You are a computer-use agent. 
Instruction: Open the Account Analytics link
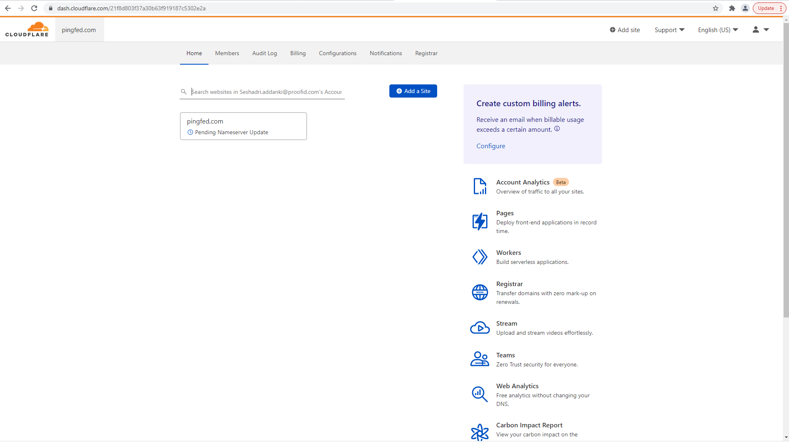click(523, 182)
